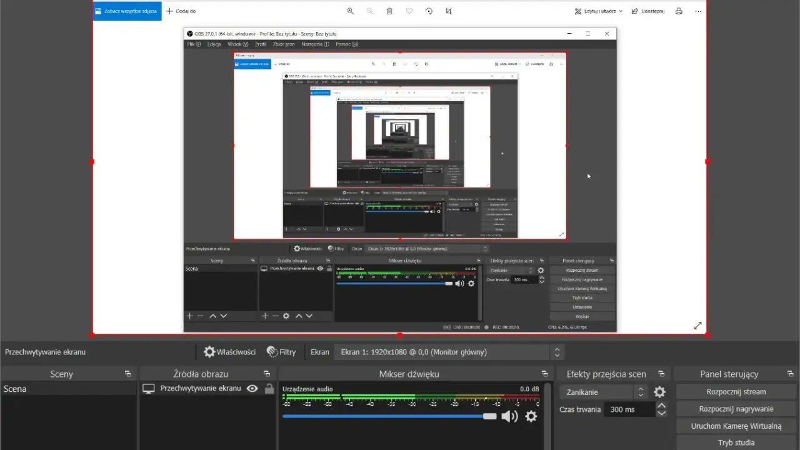Move source down in previewed OBS Źródła obrazu
This screenshot has height=450, width=800.
(x=309, y=316)
